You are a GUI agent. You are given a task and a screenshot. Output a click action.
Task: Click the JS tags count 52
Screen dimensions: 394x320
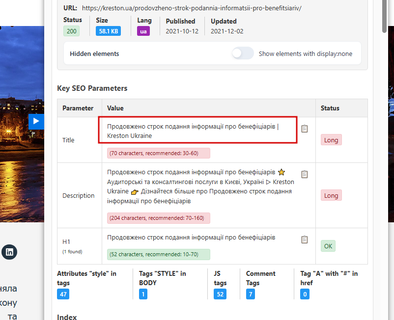pos(220,294)
